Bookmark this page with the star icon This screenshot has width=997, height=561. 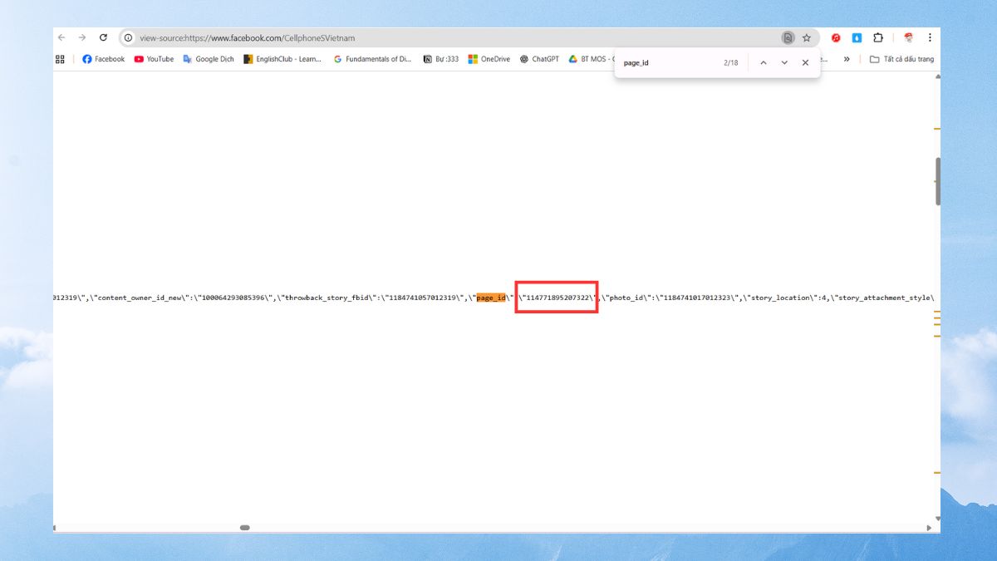coord(806,37)
